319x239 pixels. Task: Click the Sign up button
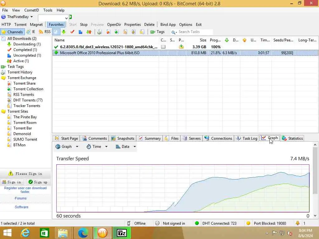tap(38, 182)
